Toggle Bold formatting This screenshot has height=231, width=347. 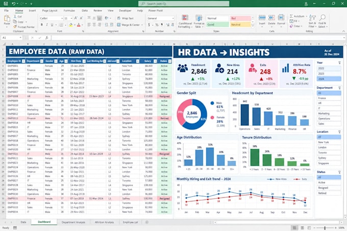[x=42, y=25]
